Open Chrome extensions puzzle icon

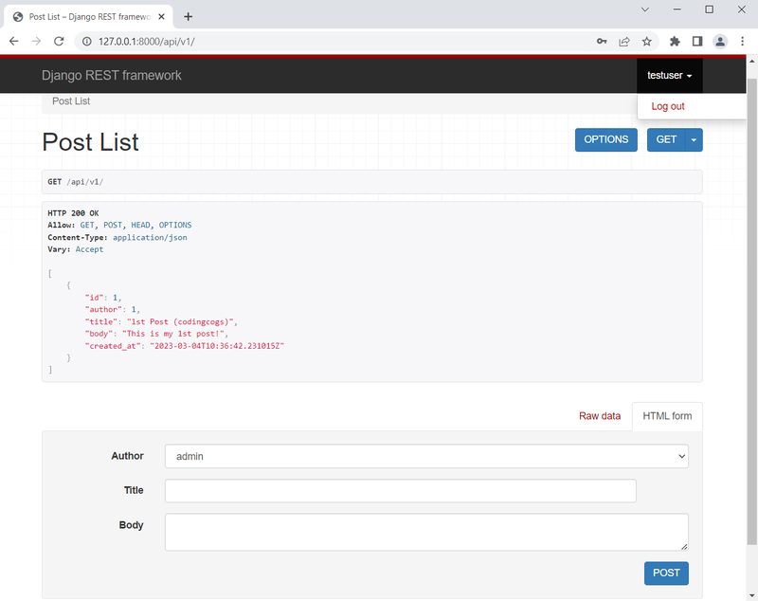coord(675,42)
